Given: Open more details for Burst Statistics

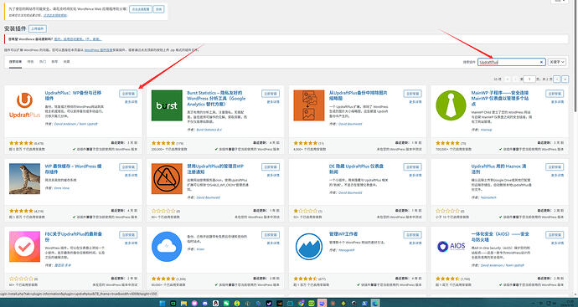Looking at the screenshot, I should (273, 102).
